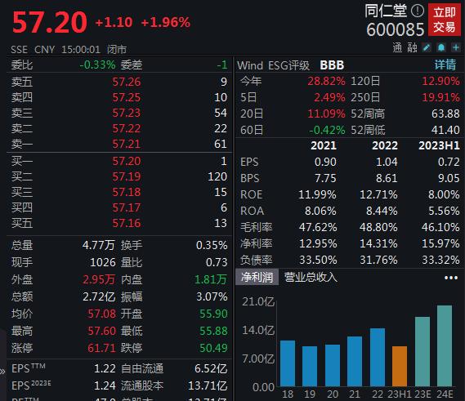Screen dimensions: 465x401
Task: Select the 买五 price 57.16
Action: pyautogui.click(x=127, y=223)
